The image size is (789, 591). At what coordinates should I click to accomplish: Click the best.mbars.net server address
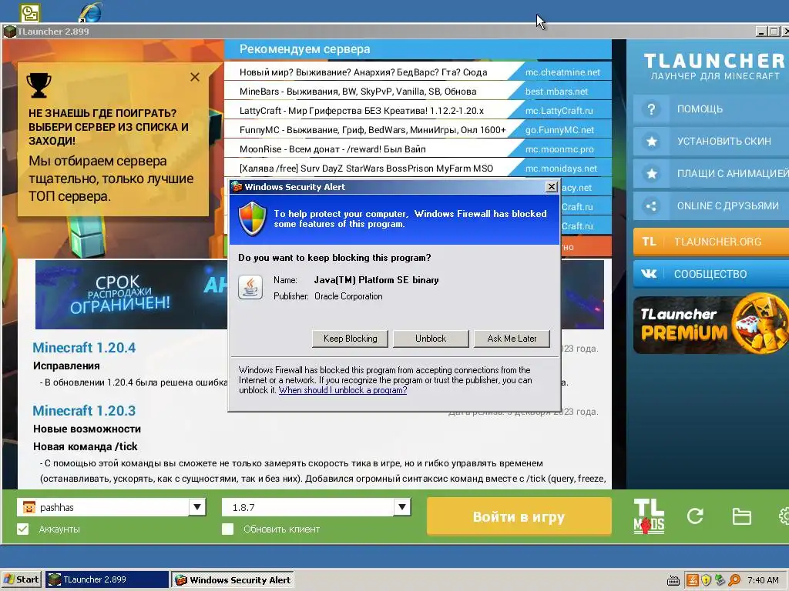[x=556, y=92]
